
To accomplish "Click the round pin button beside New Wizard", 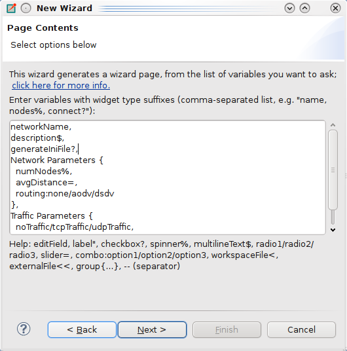I will coord(26,9).
